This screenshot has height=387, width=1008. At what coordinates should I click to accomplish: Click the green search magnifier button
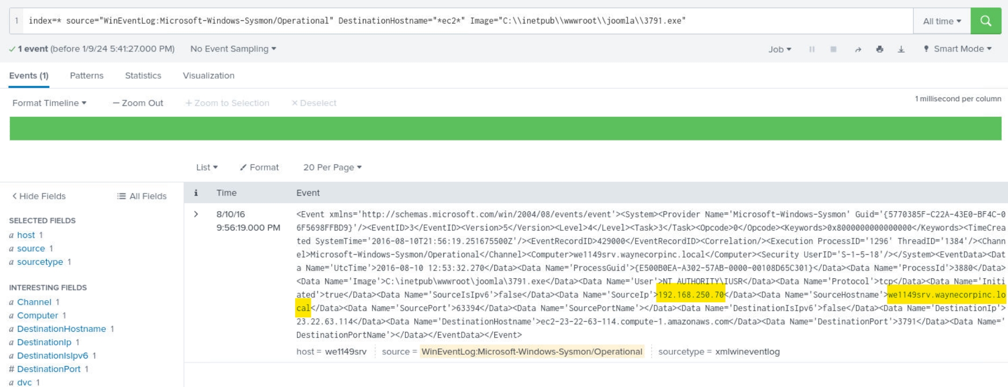click(x=985, y=21)
